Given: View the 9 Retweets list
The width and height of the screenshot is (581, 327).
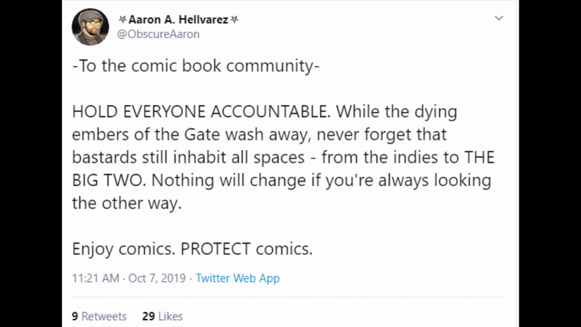Looking at the screenshot, I should tap(99, 316).
